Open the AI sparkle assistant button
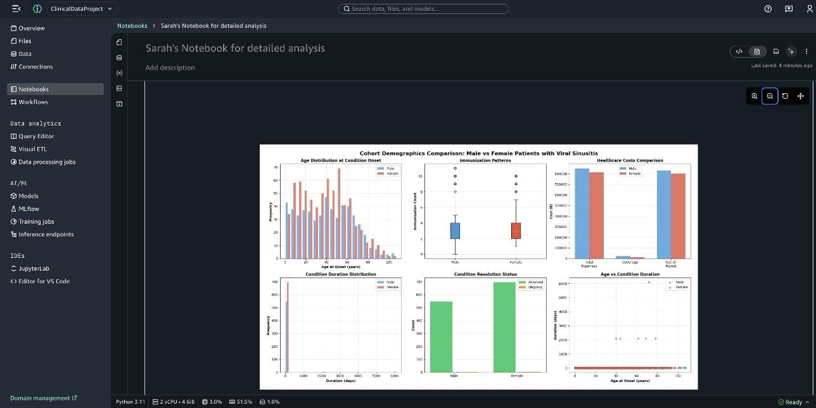Viewport: 816px width, 408px height. click(791, 51)
